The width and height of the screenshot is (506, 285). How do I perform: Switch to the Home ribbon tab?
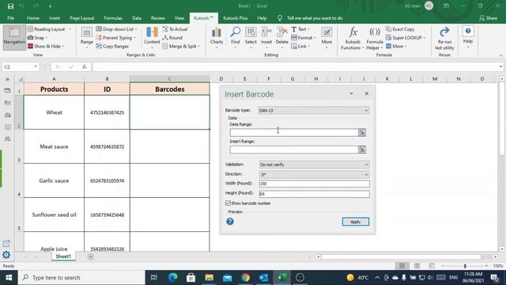[x=33, y=18]
